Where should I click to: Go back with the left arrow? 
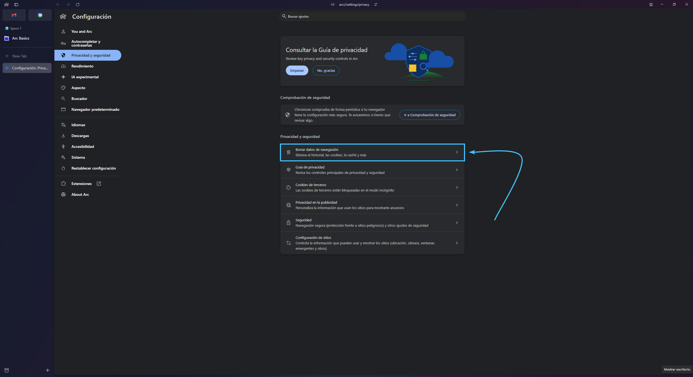pos(58,5)
